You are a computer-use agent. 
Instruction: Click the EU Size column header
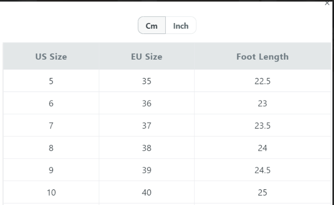click(x=147, y=56)
